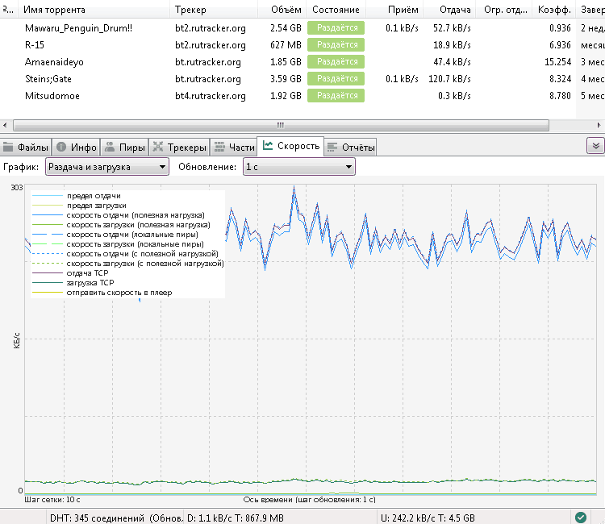
Task: Show the Трекеры tab
Action: click(179, 148)
